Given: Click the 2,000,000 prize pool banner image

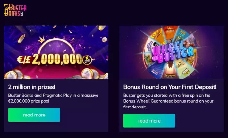Looking at the screenshot, I should 56,52.
